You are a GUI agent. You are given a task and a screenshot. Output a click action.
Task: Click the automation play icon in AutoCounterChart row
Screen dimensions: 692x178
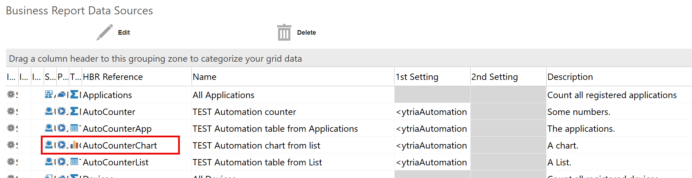pos(62,145)
